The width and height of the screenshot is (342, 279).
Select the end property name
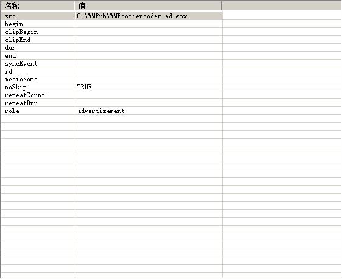10,55
